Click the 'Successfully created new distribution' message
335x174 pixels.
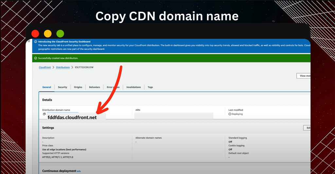(x=58, y=58)
